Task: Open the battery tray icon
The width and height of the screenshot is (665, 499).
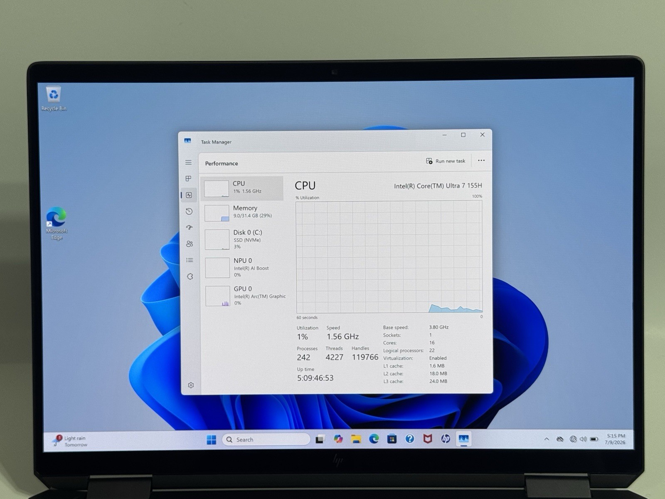Action: pos(594,439)
